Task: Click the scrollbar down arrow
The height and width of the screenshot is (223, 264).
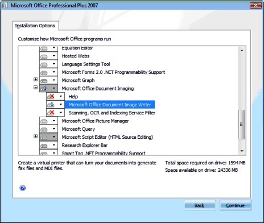Action: [x=242, y=151]
